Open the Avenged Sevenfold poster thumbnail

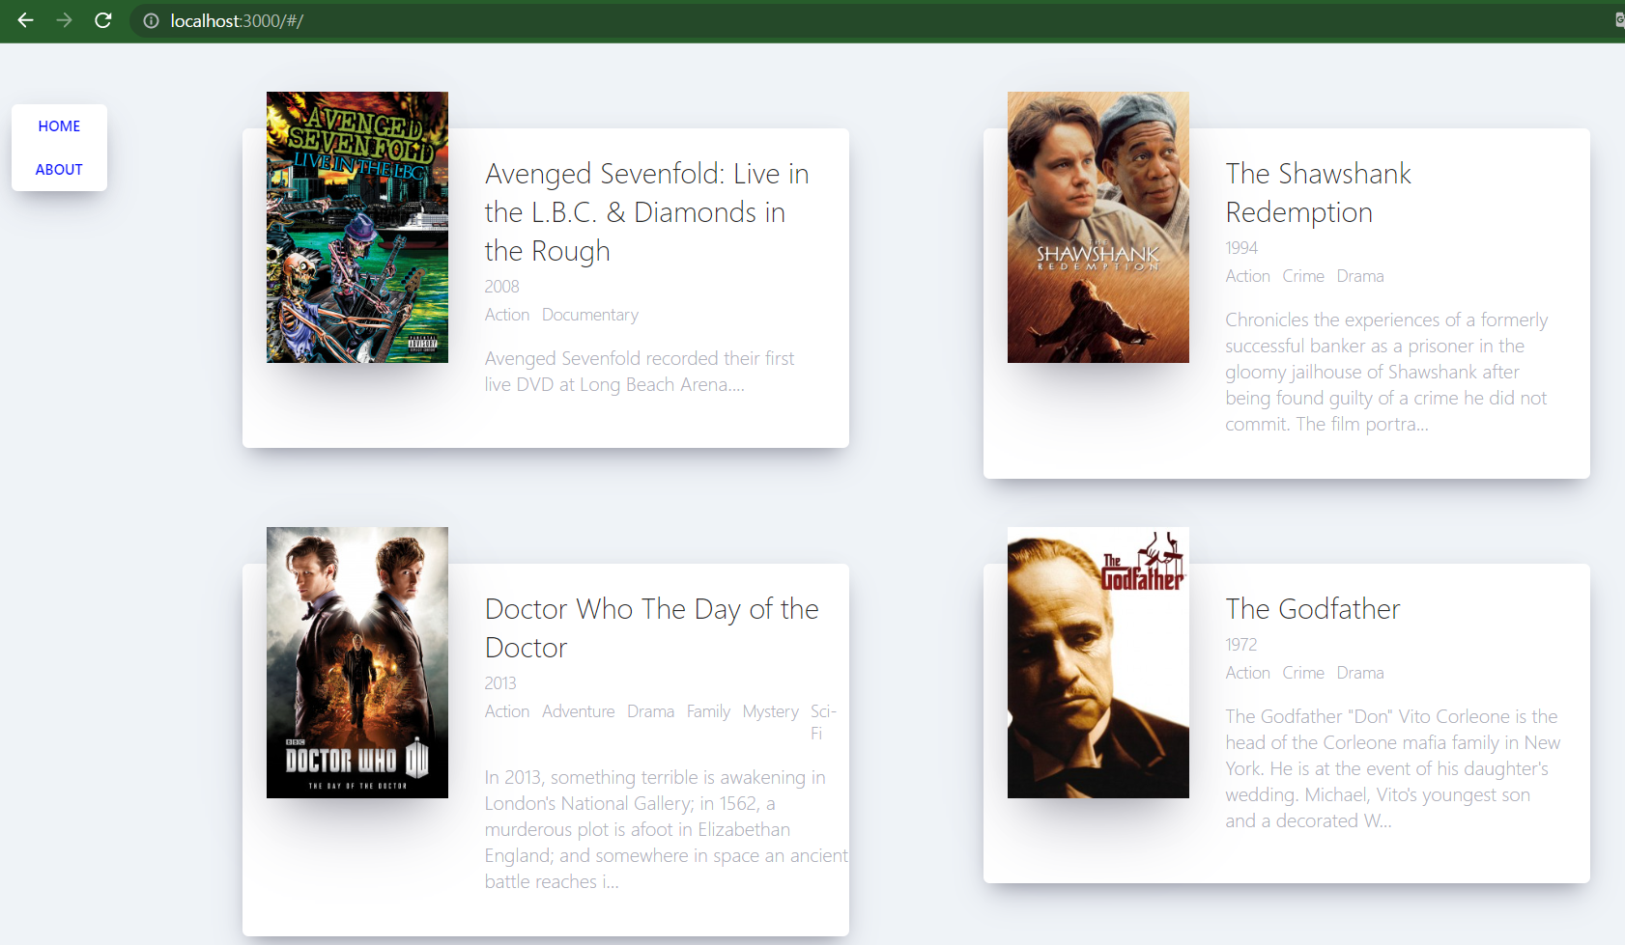point(357,227)
